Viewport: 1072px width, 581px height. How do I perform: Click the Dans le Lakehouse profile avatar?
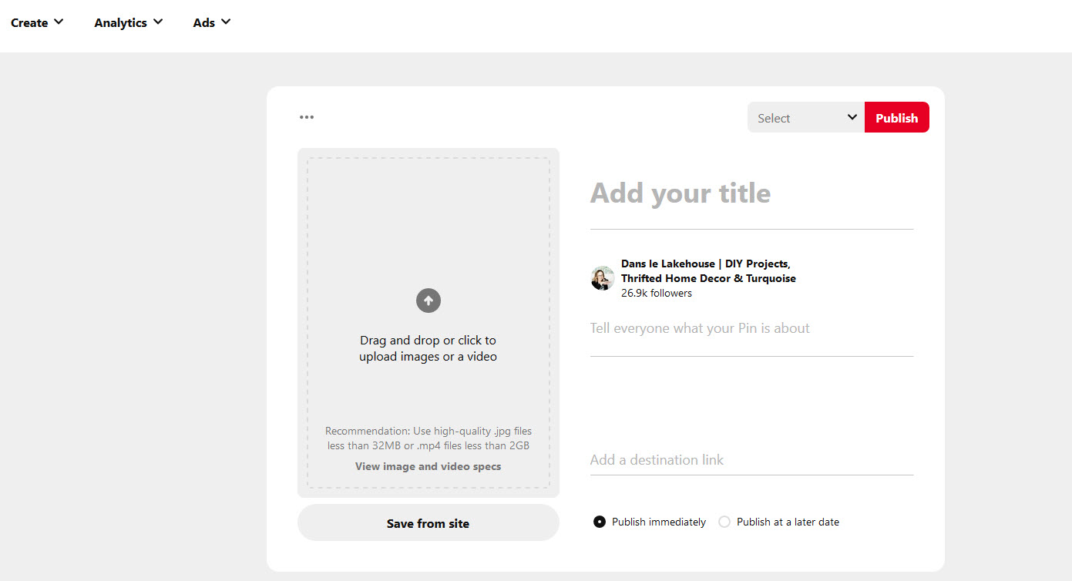pos(602,278)
